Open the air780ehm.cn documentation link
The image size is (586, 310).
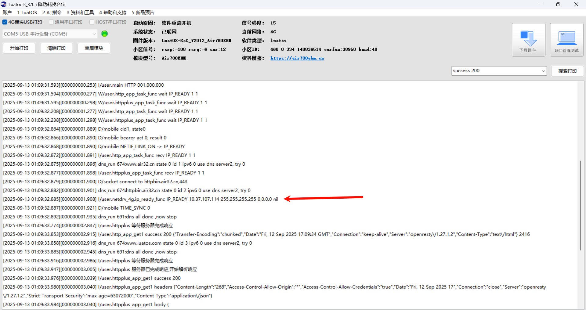point(297,58)
